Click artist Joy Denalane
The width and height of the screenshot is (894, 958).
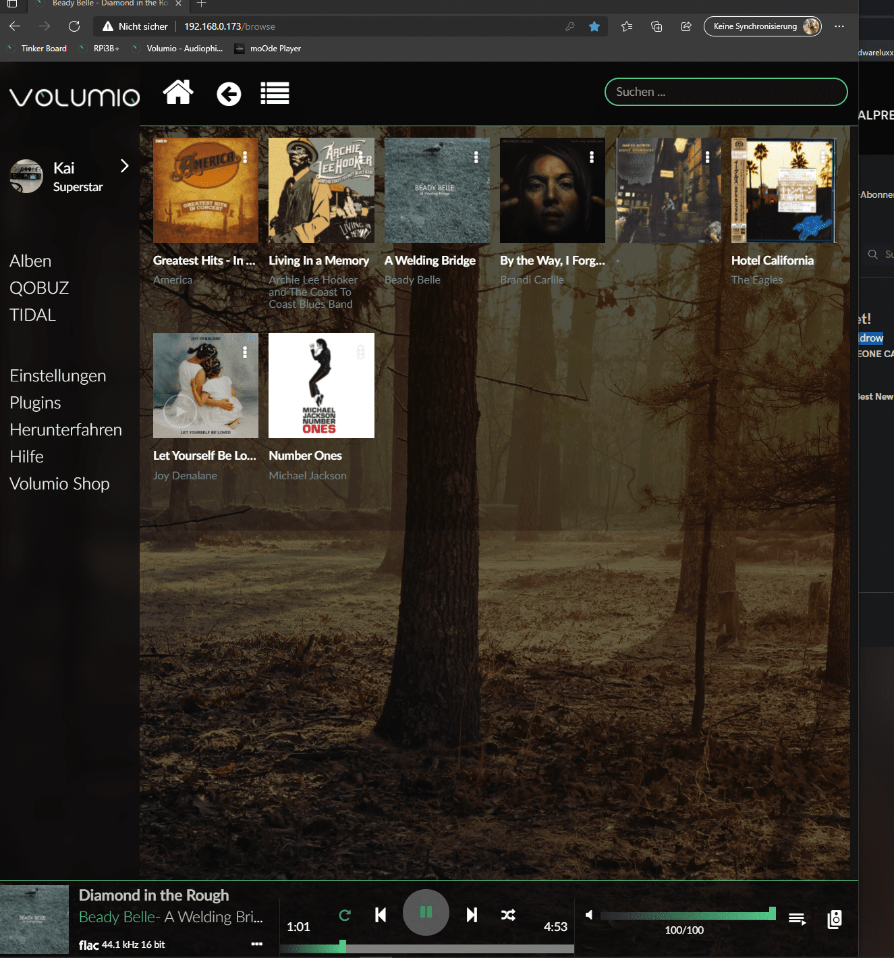[x=185, y=475]
